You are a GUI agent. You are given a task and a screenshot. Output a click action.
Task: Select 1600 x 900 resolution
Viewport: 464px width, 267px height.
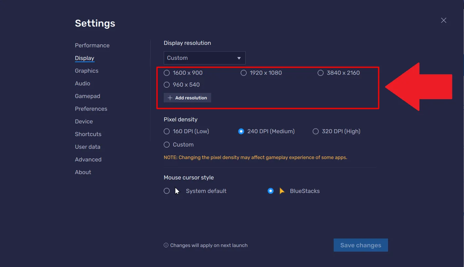pos(167,73)
